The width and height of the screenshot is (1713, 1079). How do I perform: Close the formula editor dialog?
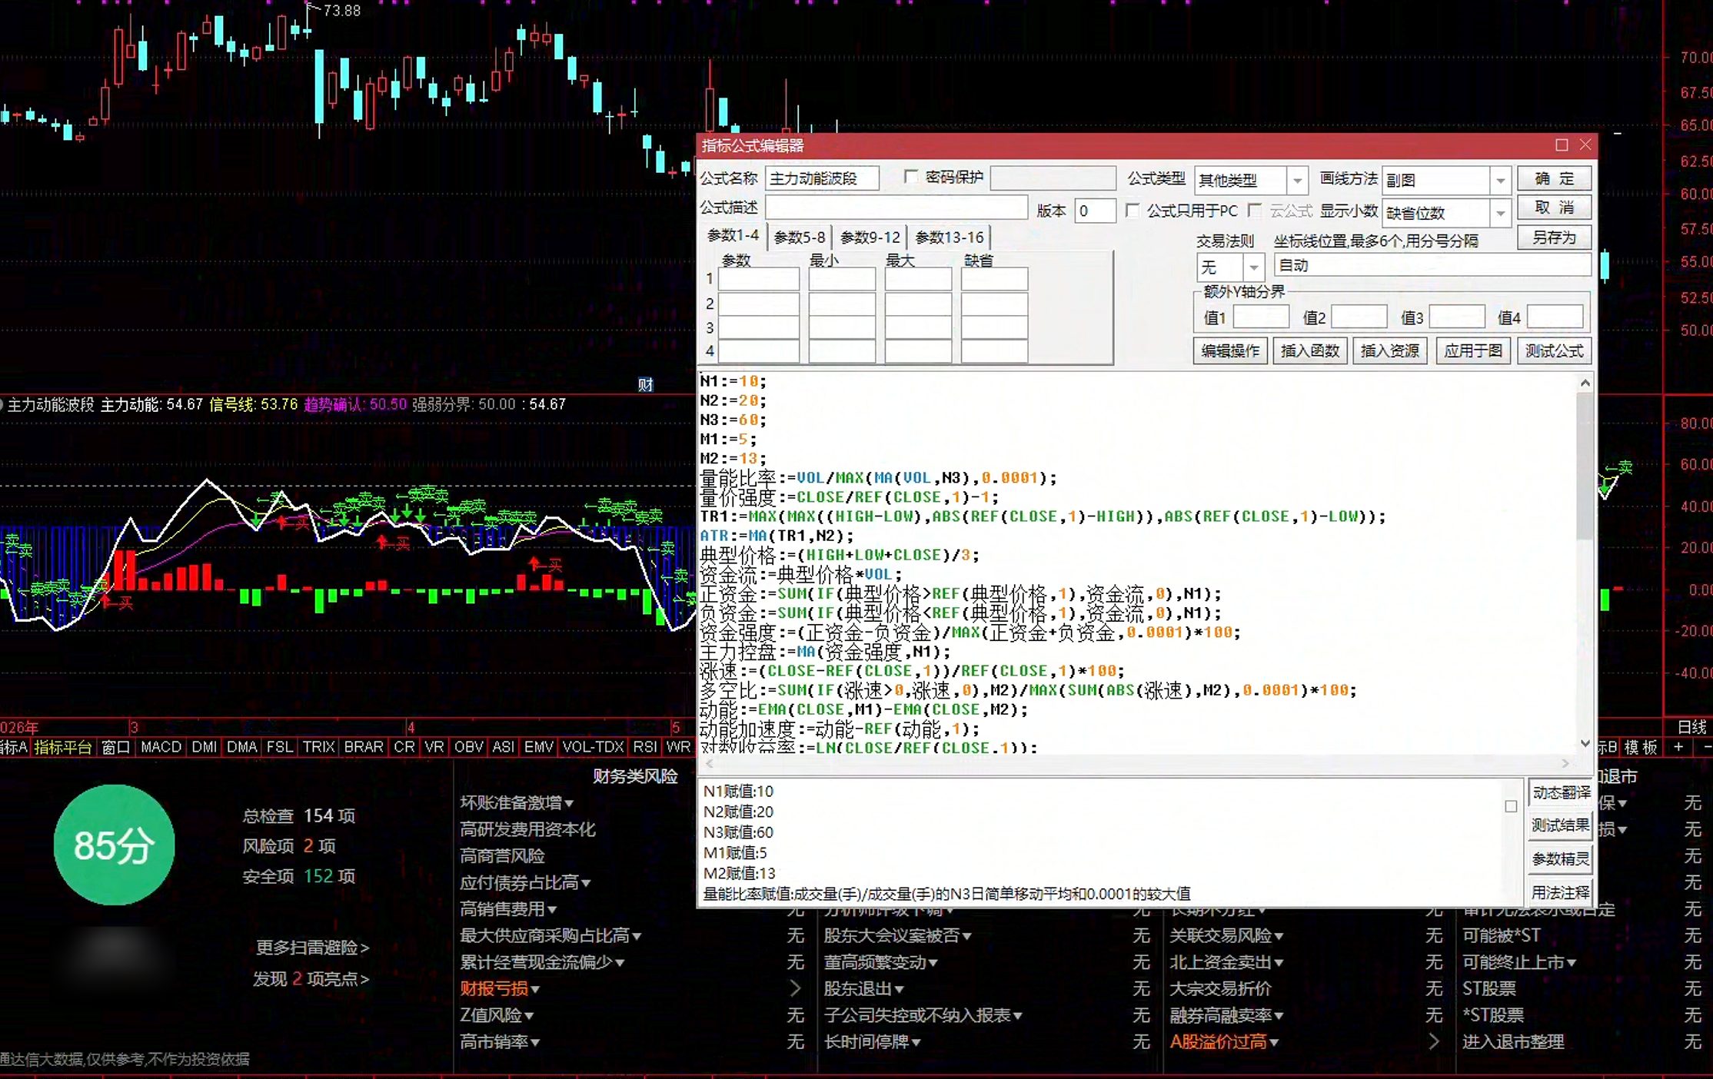pos(1585,144)
